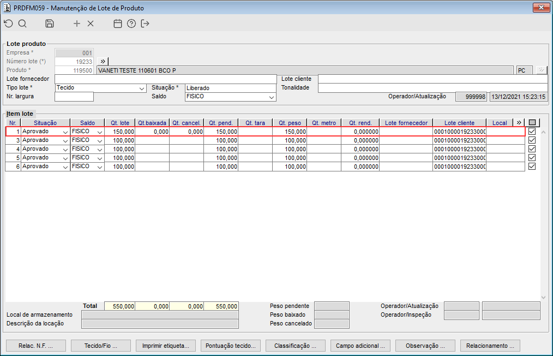Image resolution: width=553 pixels, height=356 pixels.
Task: Click the Número lote field showing 19233
Action: pyautogui.click(x=74, y=62)
